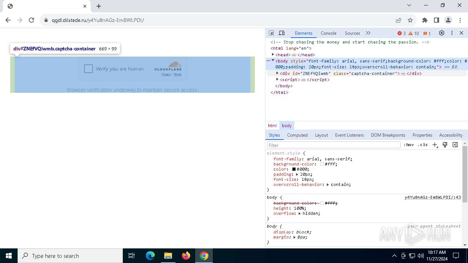
Task: Reload the page using the refresh icon
Action: pos(31,20)
